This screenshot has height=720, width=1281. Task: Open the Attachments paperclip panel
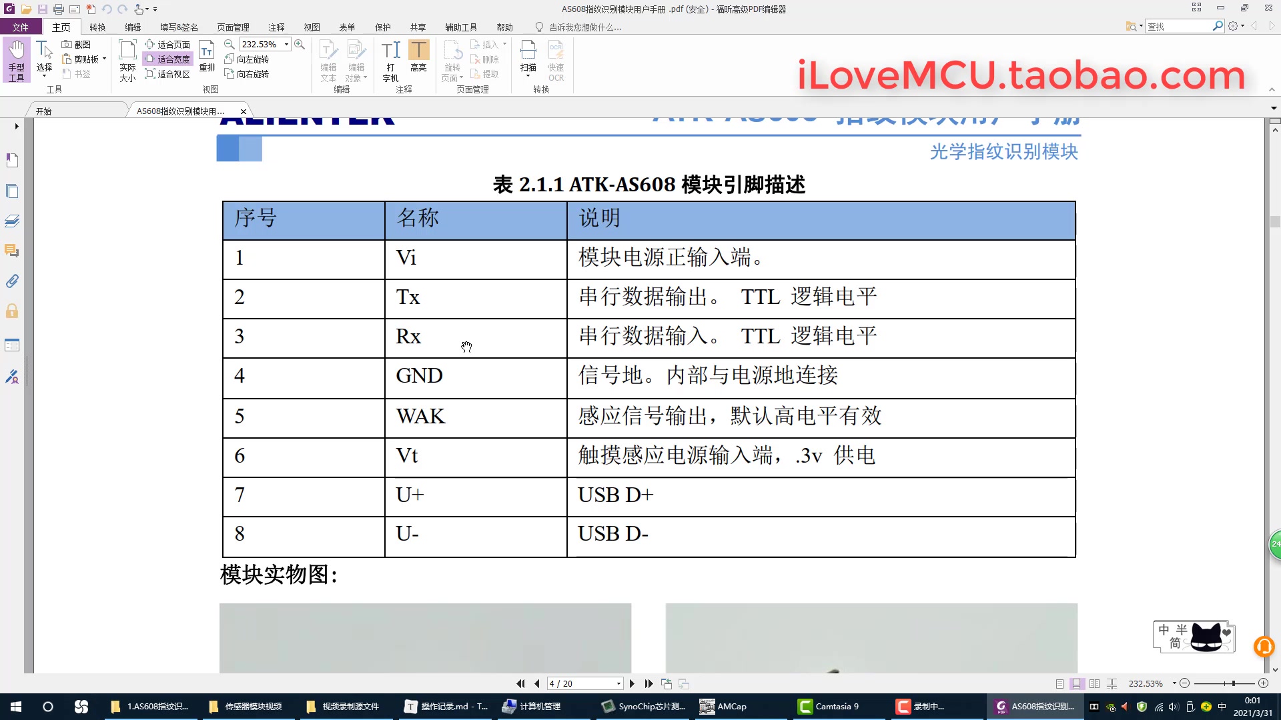[x=12, y=281]
